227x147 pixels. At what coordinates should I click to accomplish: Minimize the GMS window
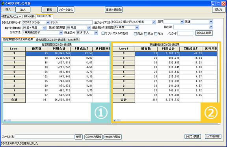tap(213, 4)
